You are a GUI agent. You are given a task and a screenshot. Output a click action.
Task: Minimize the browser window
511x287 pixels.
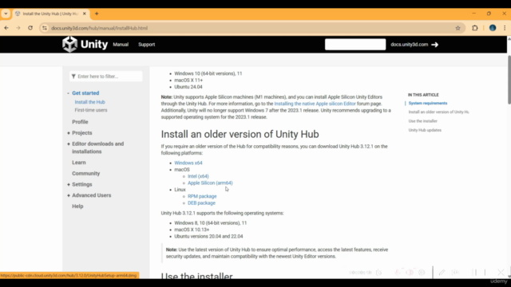[473, 14]
